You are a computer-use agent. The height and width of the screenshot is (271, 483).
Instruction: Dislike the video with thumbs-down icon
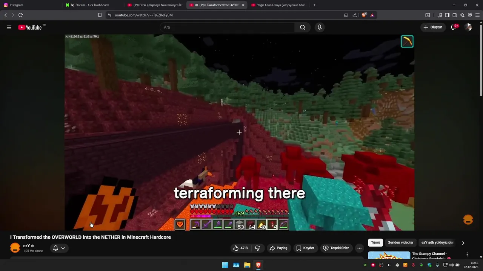[258, 248]
